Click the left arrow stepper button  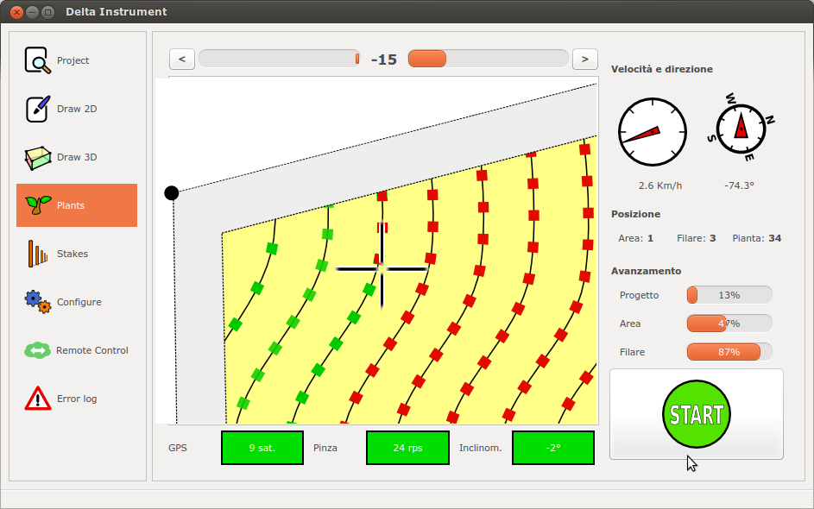click(x=181, y=59)
